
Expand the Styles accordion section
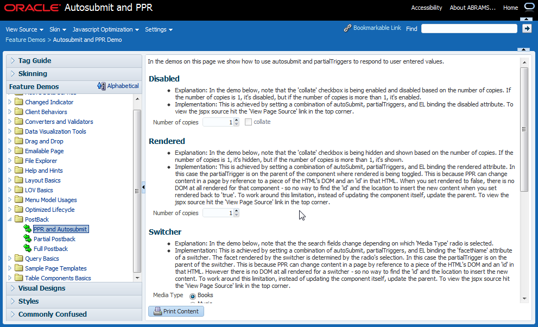12,301
